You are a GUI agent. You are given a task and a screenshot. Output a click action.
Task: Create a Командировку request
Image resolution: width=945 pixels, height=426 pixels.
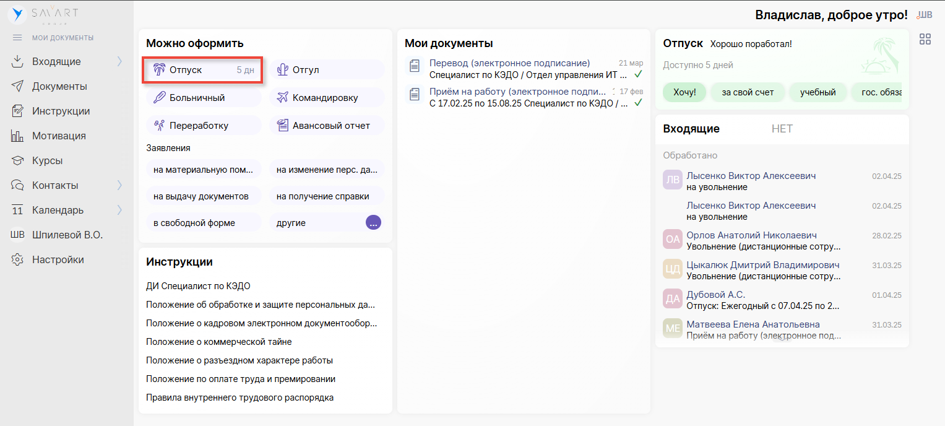click(326, 98)
